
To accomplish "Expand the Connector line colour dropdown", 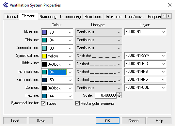I will click(x=70, y=48).
